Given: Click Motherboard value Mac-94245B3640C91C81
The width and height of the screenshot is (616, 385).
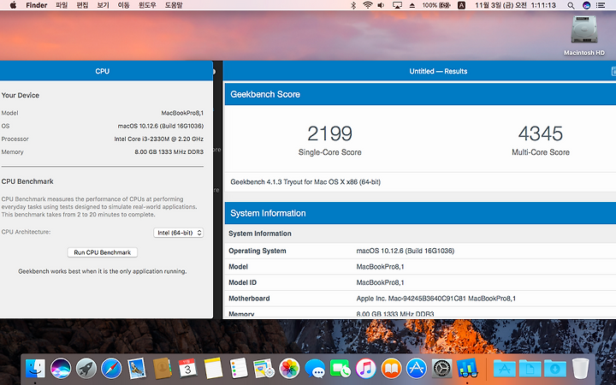Looking at the screenshot, I should (x=436, y=299).
